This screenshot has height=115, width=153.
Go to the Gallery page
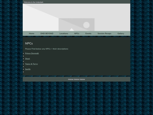121,34
